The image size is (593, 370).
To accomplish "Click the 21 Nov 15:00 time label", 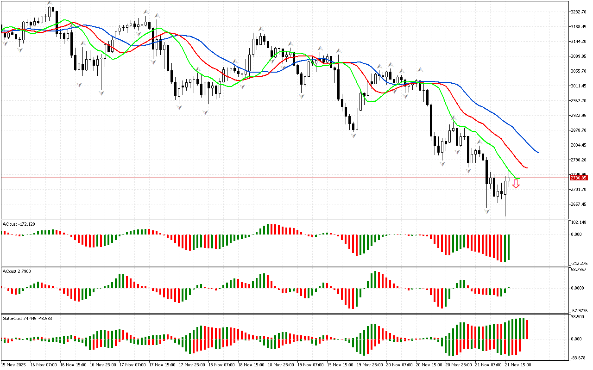I will 517,364.
